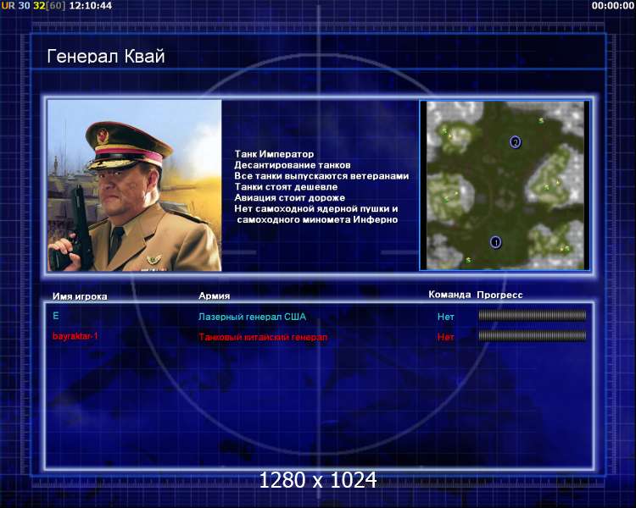Click 'Прогресс' column header
This screenshot has width=636, height=508.
tap(499, 295)
